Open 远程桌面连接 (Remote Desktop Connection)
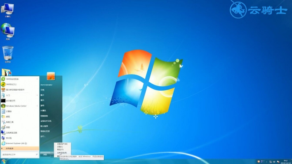This screenshot has height=164, width=292. 20,133
